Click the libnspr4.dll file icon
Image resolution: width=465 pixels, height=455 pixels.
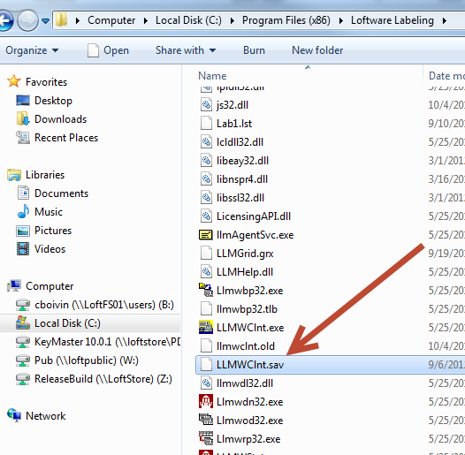(206, 179)
